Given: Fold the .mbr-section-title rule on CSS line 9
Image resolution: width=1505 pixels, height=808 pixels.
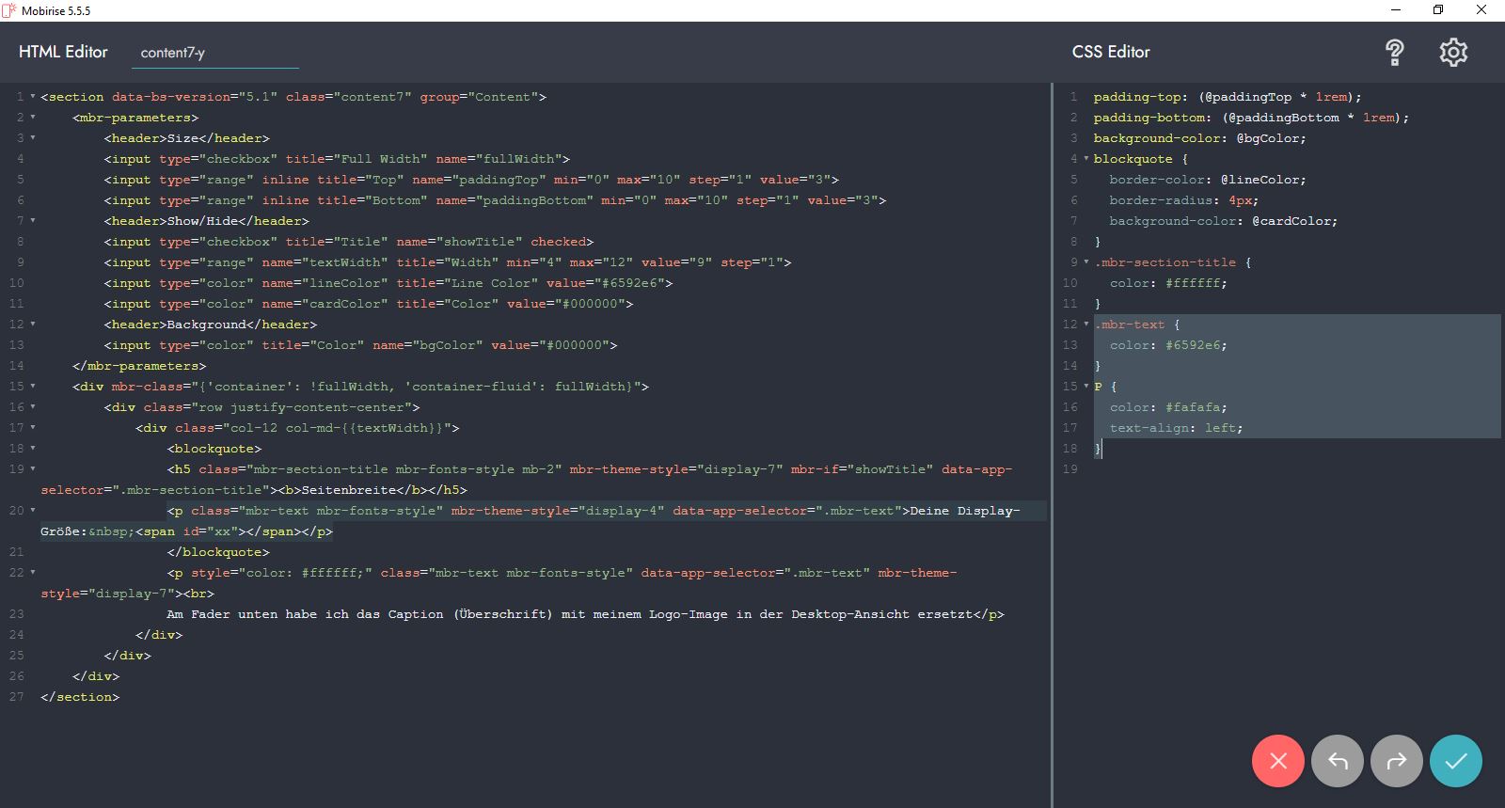Looking at the screenshot, I should tap(1086, 262).
